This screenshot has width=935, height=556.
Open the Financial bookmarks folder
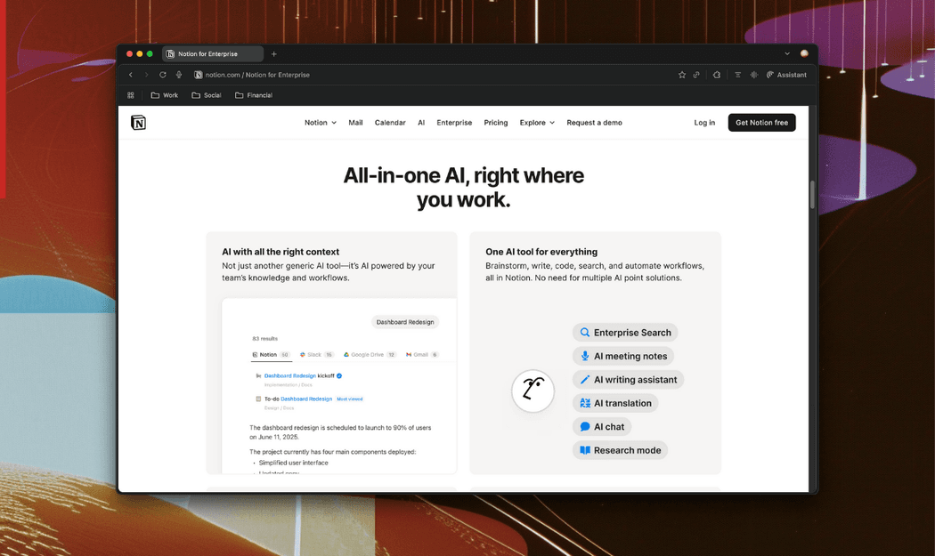coord(254,95)
